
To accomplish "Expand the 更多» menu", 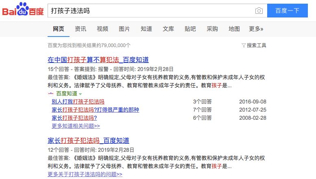I will (x=256, y=29).
